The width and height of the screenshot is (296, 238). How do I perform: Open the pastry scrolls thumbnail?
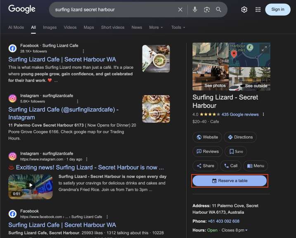(x=156, y=109)
